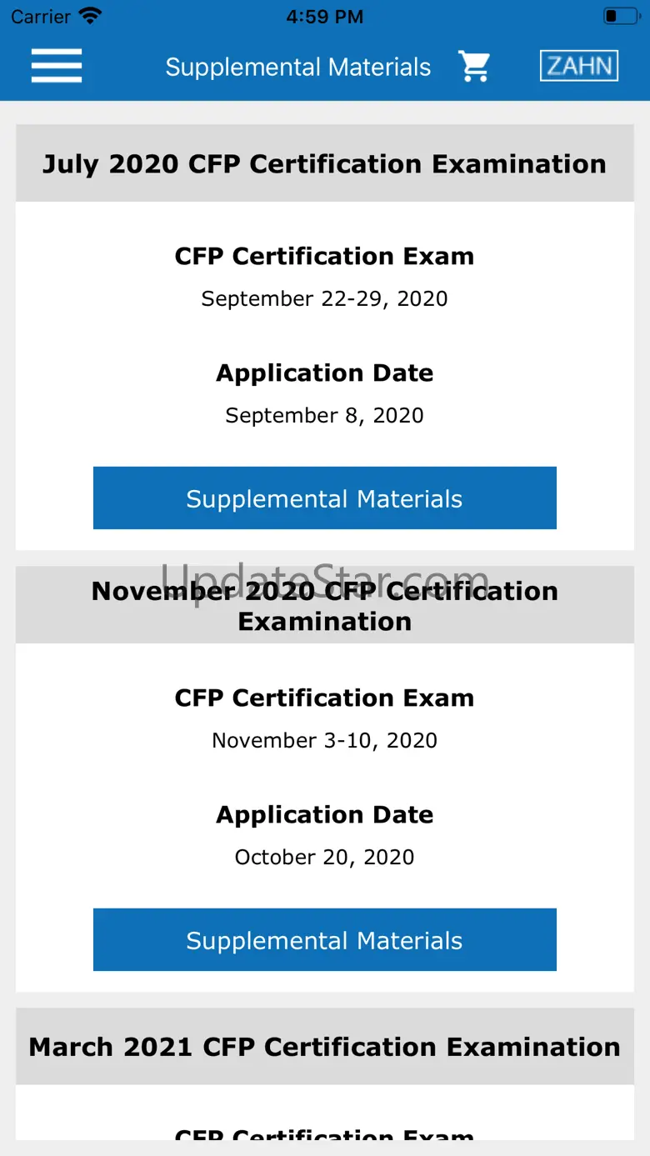Tap the Wi-Fi status icon
This screenshot has height=1156, width=650.
point(89,16)
